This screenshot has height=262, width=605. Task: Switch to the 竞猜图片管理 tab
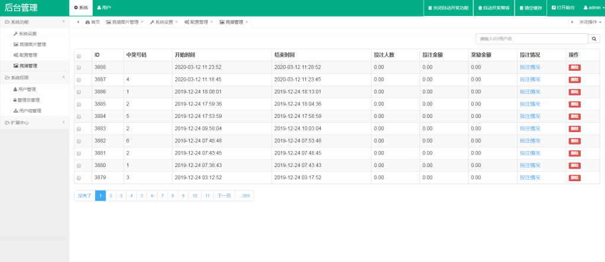[122, 22]
